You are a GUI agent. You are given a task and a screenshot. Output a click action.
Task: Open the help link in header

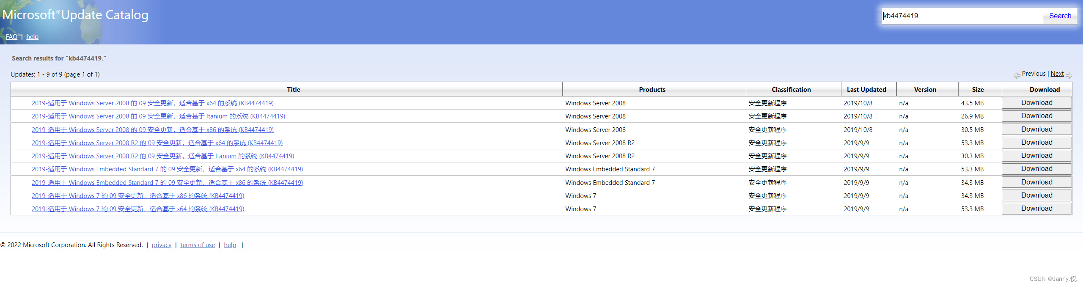click(x=32, y=37)
